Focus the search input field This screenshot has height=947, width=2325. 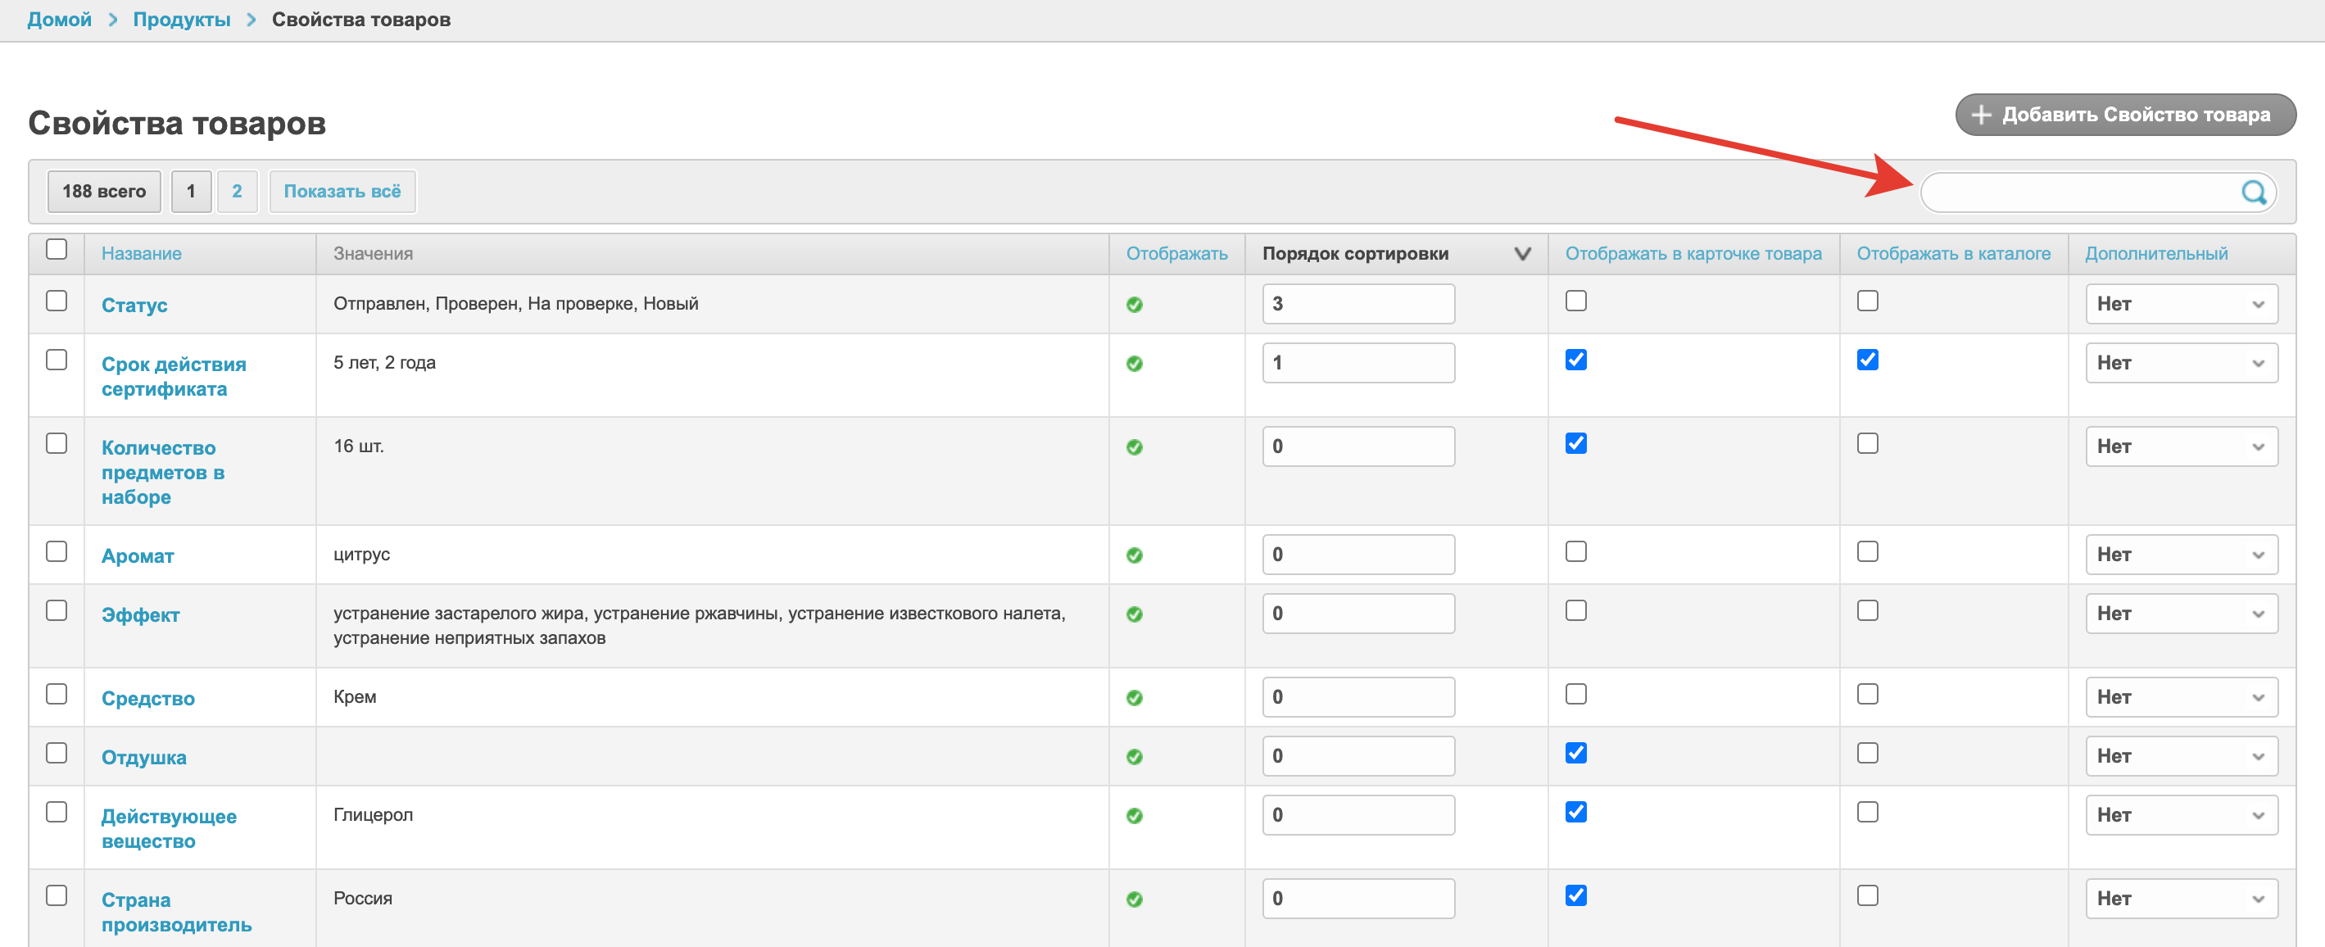pyautogui.click(x=2076, y=193)
